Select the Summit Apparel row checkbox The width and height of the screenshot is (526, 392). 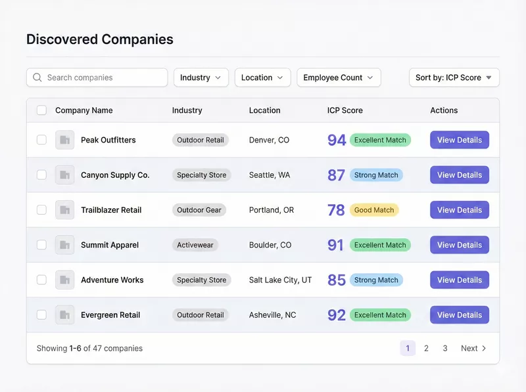(x=41, y=245)
